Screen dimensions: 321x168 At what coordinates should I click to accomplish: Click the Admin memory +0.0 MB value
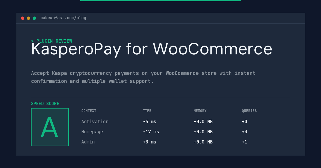click(x=203, y=142)
